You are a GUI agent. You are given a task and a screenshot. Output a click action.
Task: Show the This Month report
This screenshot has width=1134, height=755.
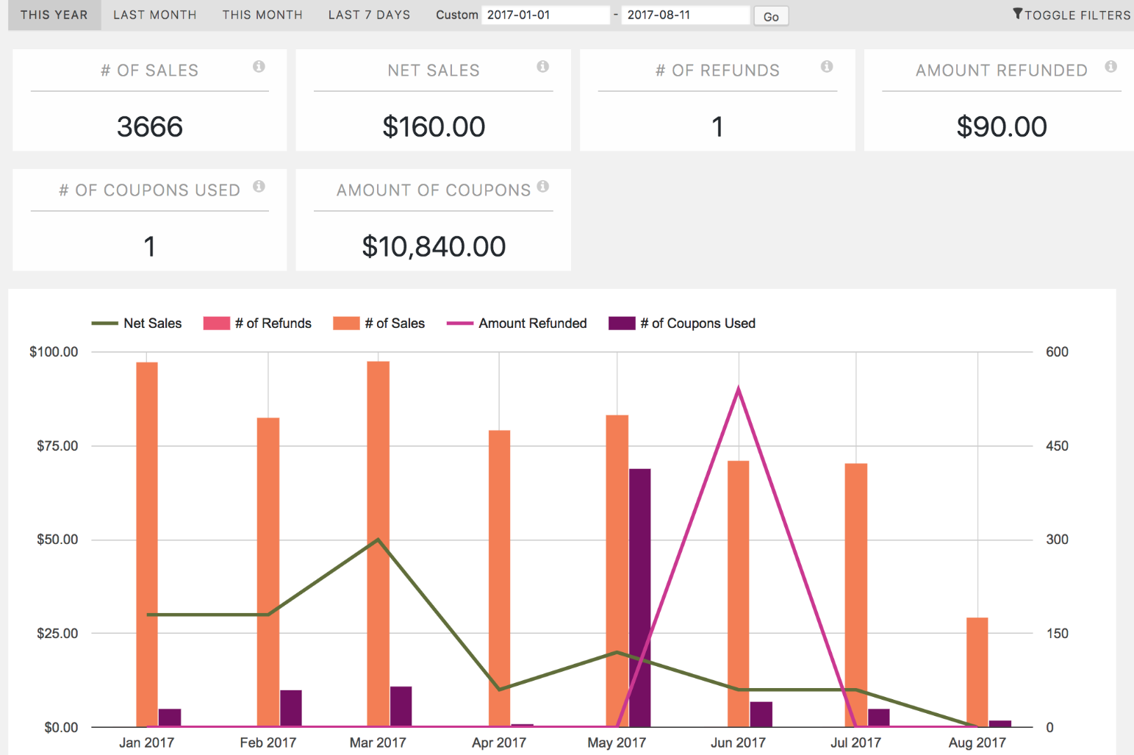click(x=262, y=15)
